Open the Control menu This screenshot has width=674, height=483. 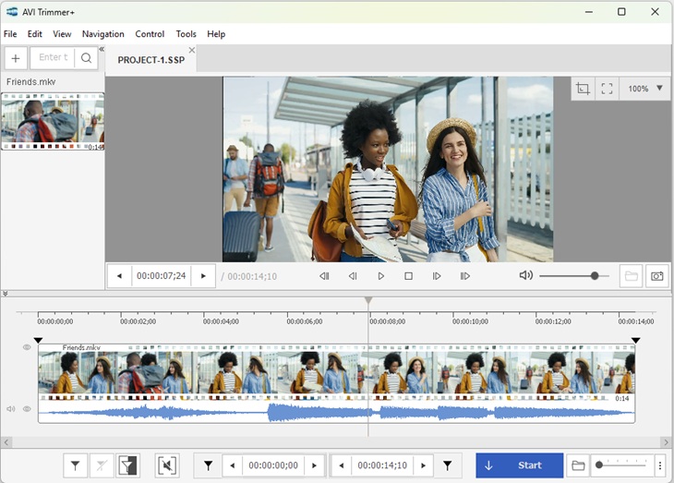coord(150,34)
